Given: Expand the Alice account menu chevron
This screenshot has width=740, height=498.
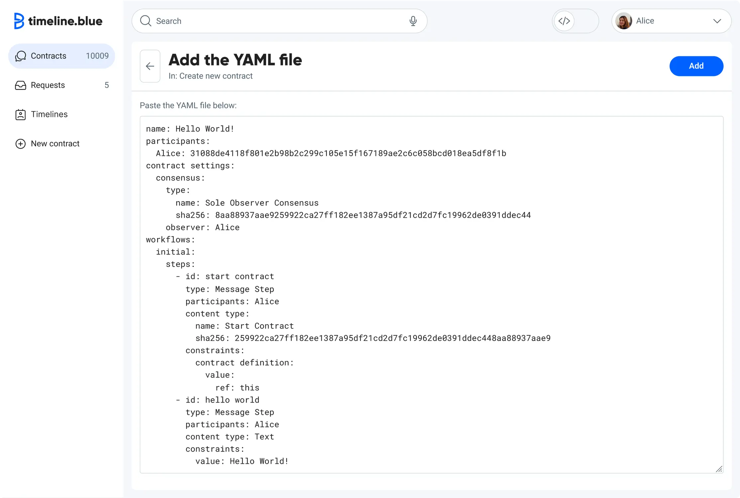Looking at the screenshot, I should coord(717,21).
